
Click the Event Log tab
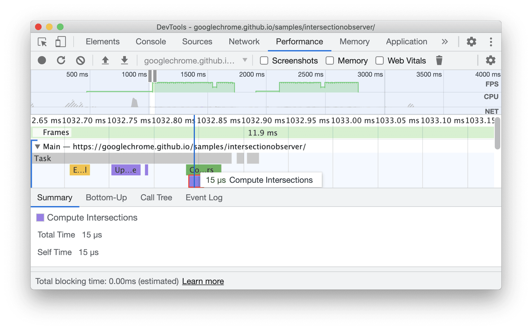(203, 197)
